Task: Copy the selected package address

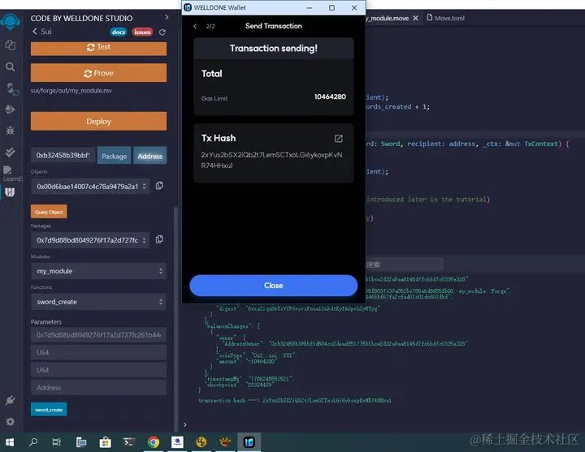Action: pyautogui.click(x=159, y=239)
